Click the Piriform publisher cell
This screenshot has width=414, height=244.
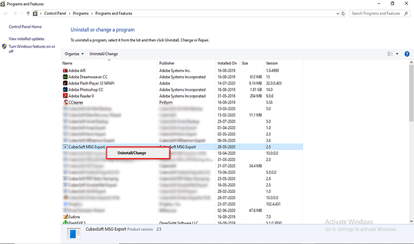pos(166,102)
